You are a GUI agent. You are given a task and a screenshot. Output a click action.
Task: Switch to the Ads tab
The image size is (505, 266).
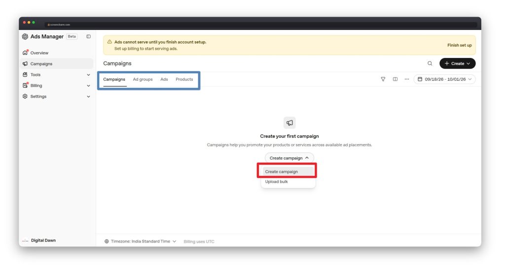pyautogui.click(x=164, y=79)
